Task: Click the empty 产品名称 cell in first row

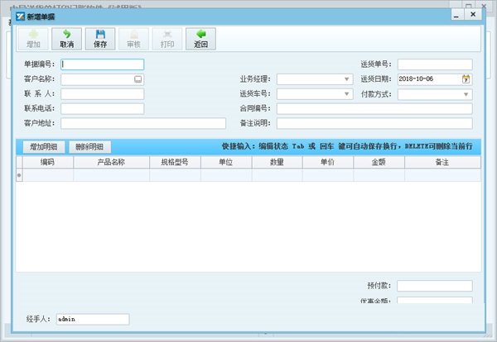Action: 111,175
